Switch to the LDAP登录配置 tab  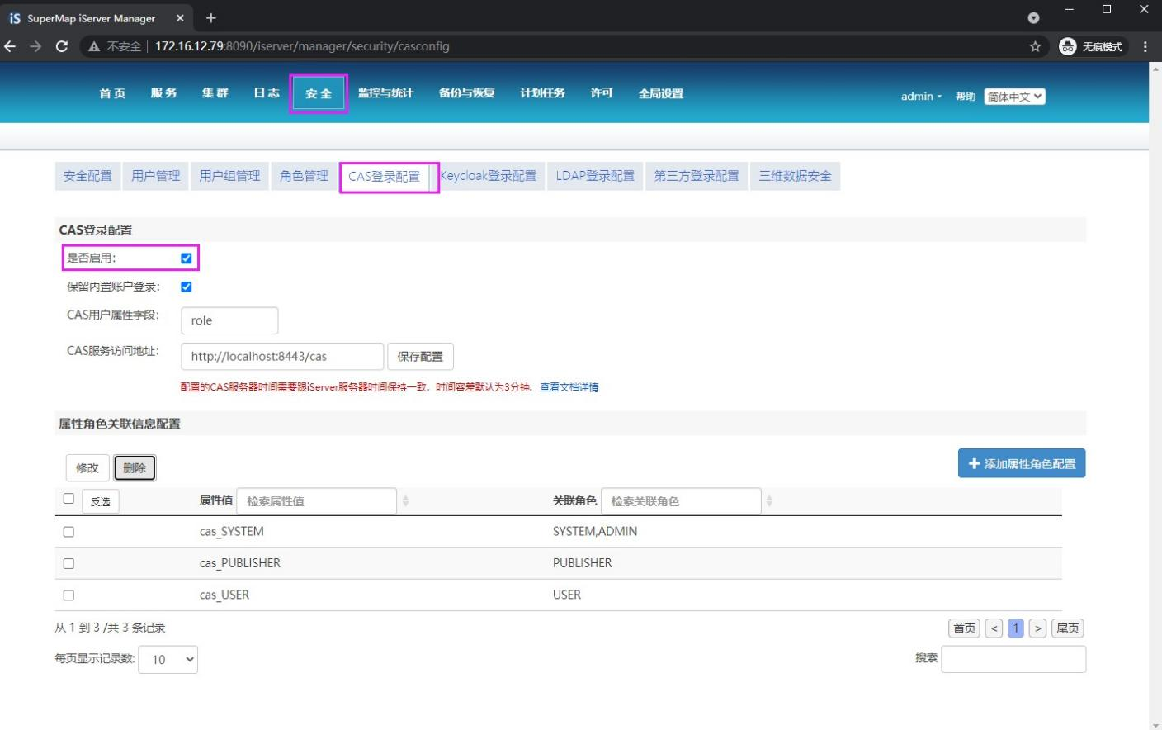click(595, 176)
